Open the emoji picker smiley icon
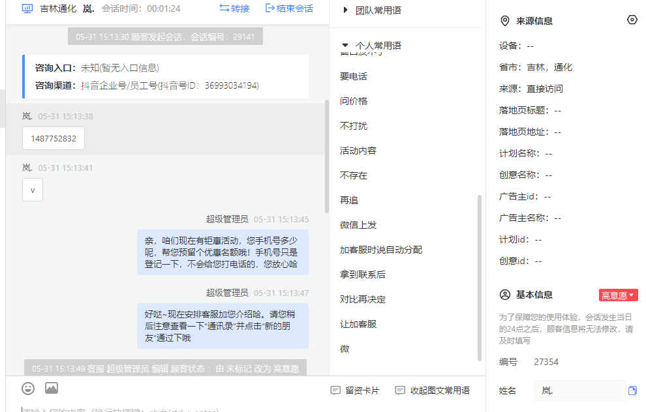 click(28, 389)
